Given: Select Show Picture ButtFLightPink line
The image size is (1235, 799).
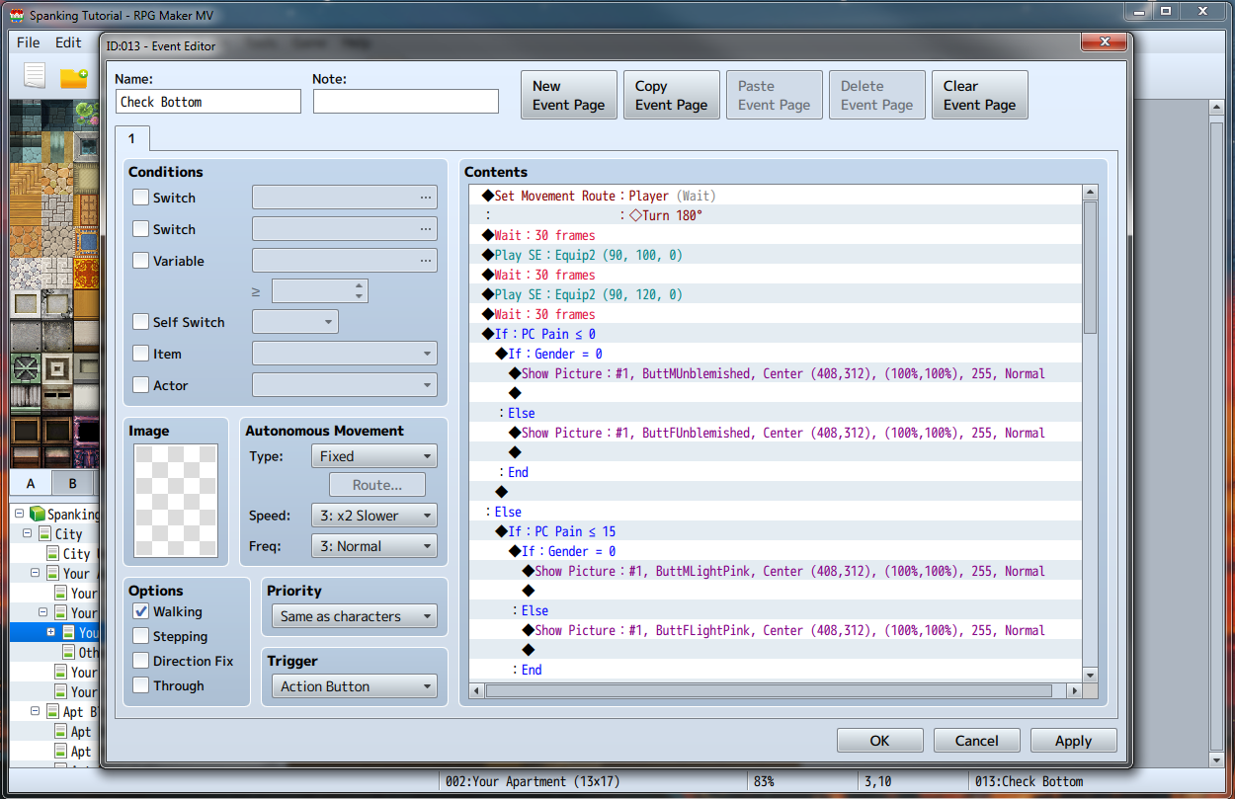Looking at the screenshot, I should 776,630.
